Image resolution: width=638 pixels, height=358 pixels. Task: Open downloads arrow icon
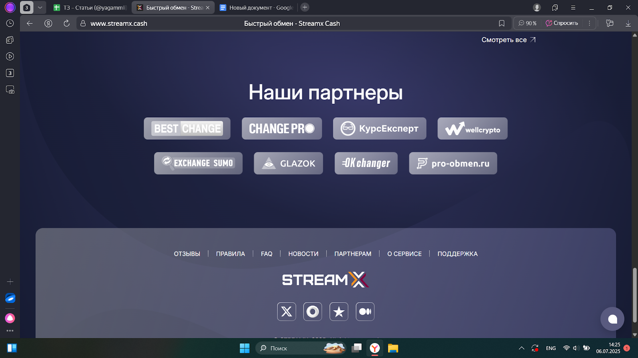click(628, 23)
